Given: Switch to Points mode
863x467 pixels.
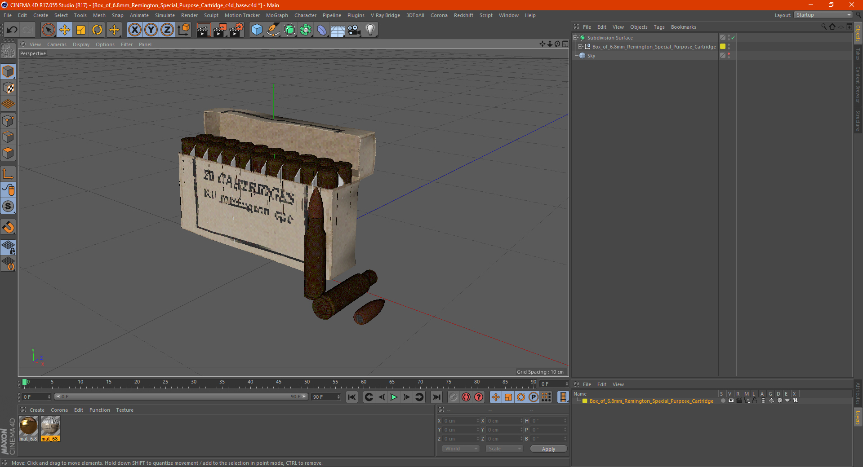Looking at the screenshot, I should 8,121.
